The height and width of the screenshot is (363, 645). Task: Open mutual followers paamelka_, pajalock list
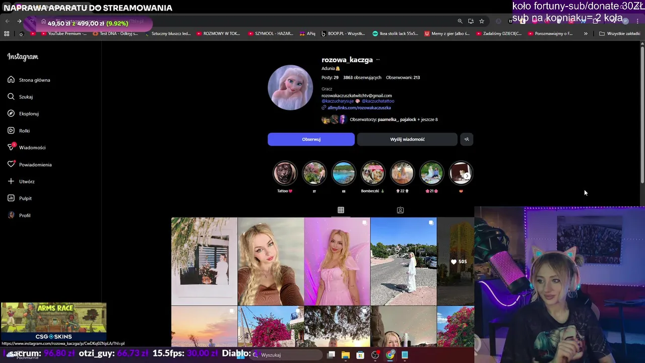coord(394,119)
